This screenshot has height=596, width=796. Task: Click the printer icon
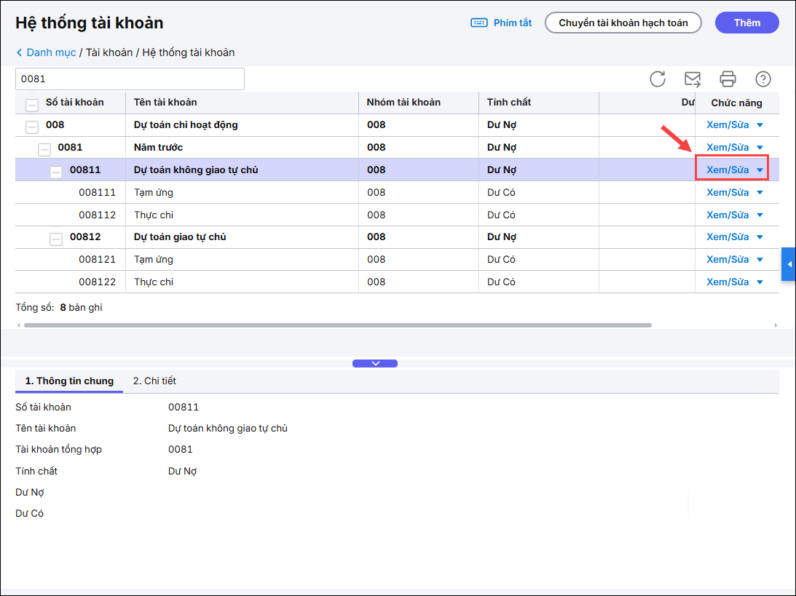[x=728, y=79]
